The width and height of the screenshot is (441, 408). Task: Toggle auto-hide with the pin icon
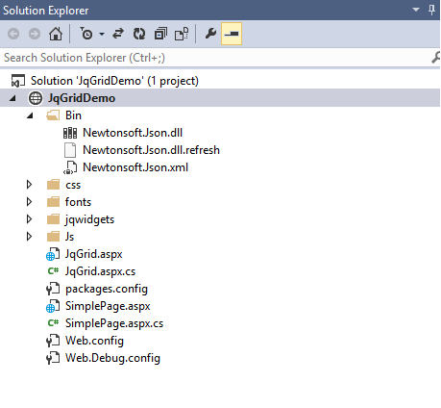[x=431, y=10]
